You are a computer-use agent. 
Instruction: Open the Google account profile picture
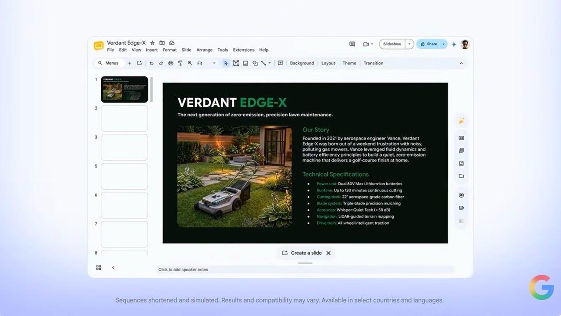click(465, 44)
